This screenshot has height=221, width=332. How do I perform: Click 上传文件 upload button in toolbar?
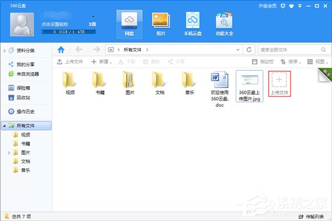point(70,61)
